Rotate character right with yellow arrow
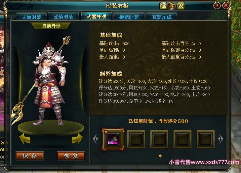The width and height of the screenshot is (241, 173). [77, 138]
